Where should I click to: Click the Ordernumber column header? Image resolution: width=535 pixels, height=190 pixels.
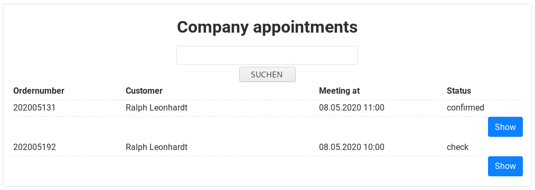[39, 91]
